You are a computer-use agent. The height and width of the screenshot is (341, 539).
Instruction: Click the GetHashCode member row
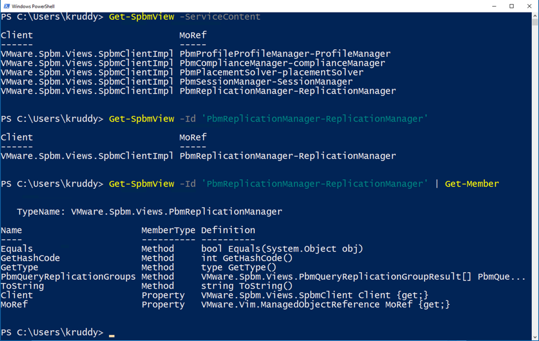[x=30, y=258]
